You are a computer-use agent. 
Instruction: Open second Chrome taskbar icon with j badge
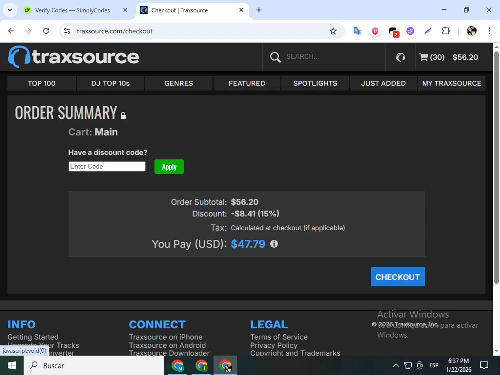click(201, 366)
